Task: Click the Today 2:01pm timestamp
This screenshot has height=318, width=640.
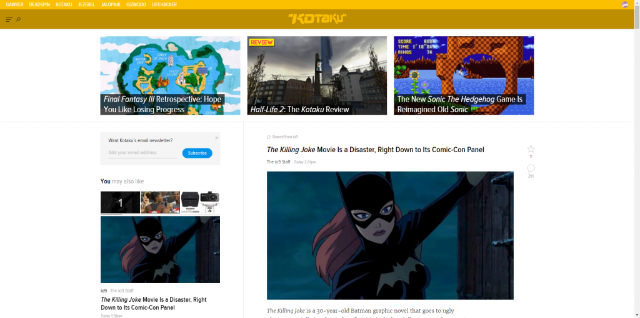Action: coord(305,162)
